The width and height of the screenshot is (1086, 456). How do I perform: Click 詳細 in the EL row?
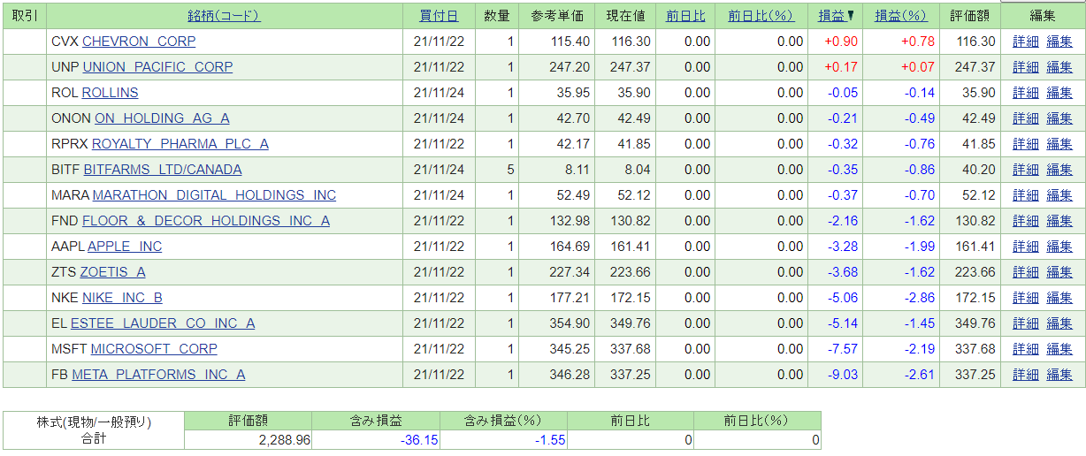click(1026, 323)
